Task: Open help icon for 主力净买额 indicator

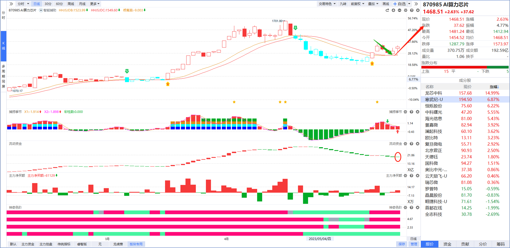Action: (x=411, y=176)
